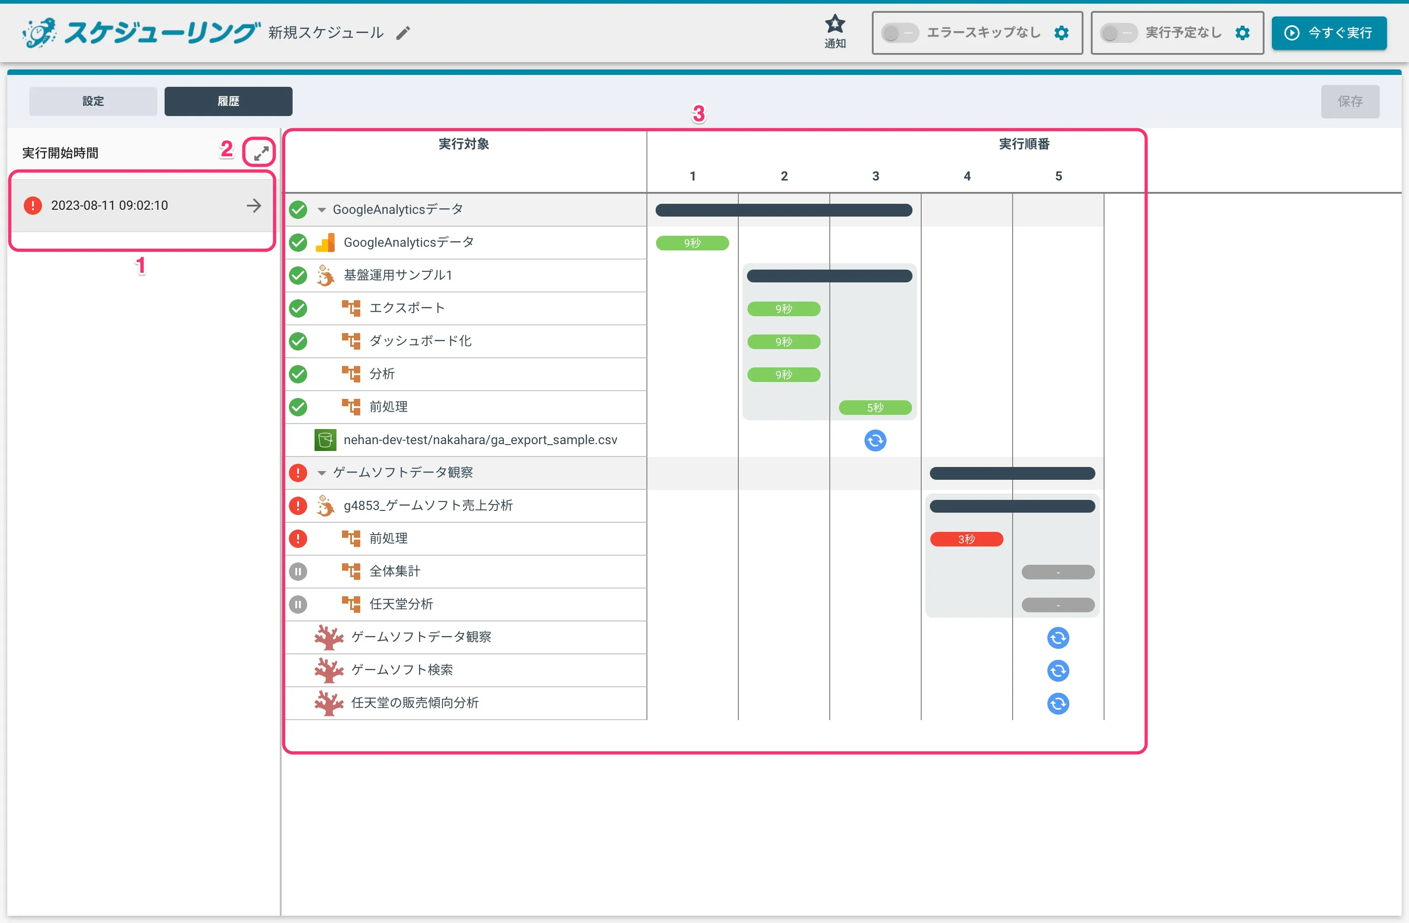Image resolution: width=1409 pixels, height=923 pixels.
Task: Switch to the 履歴 tab
Action: click(x=228, y=101)
